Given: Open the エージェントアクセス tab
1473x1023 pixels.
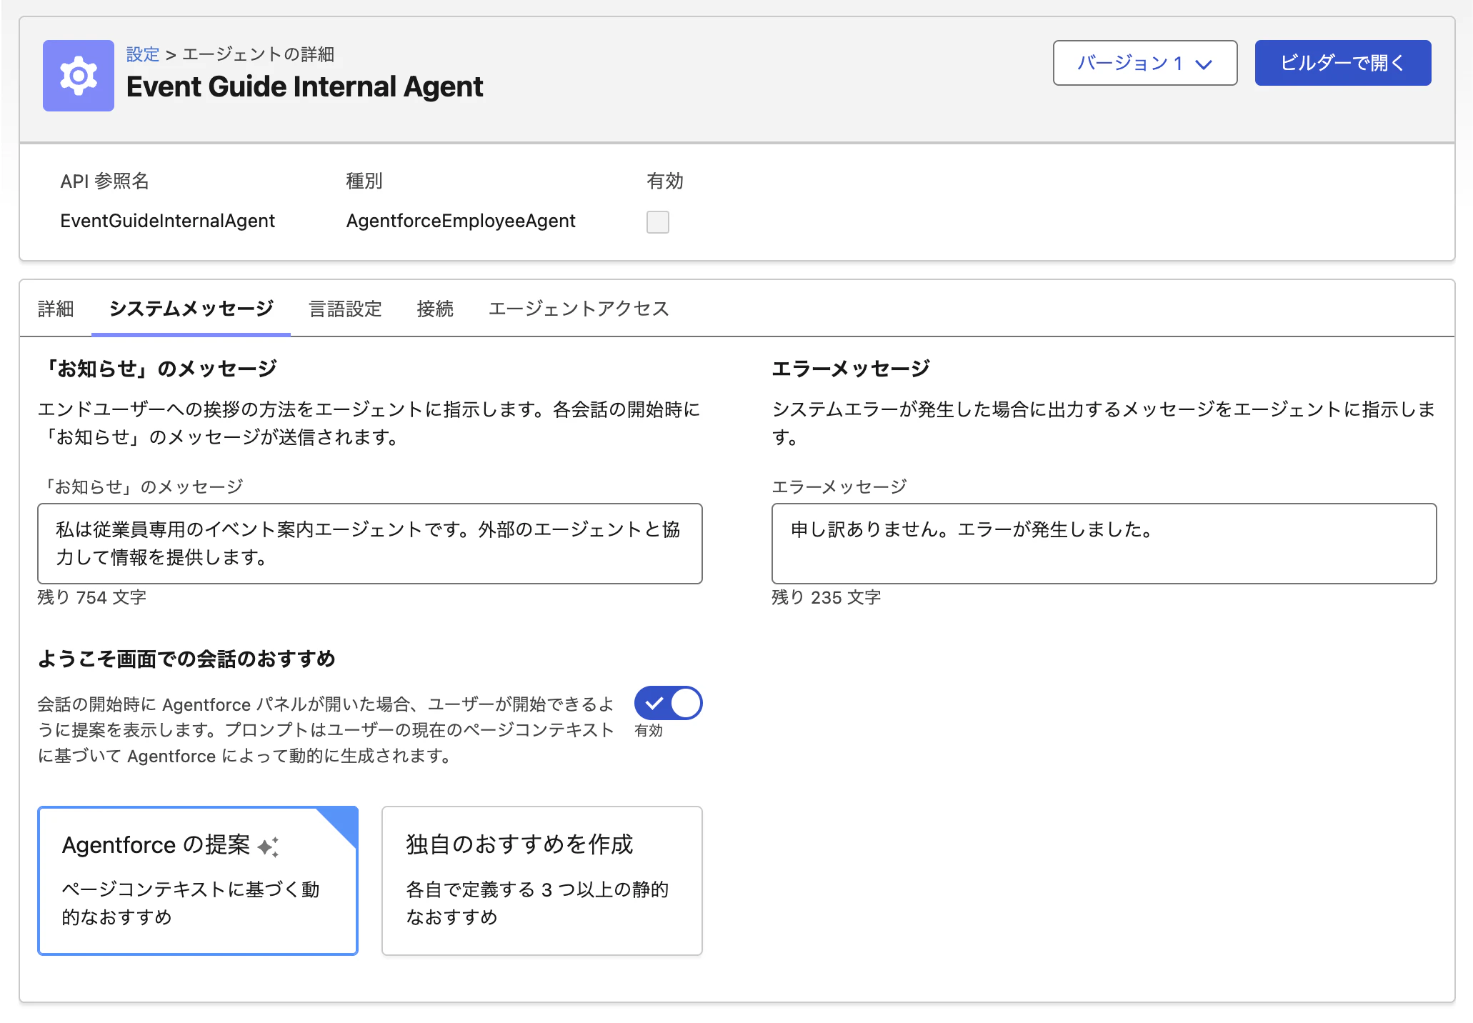Looking at the screenshot, I should (x=579, y=309).
